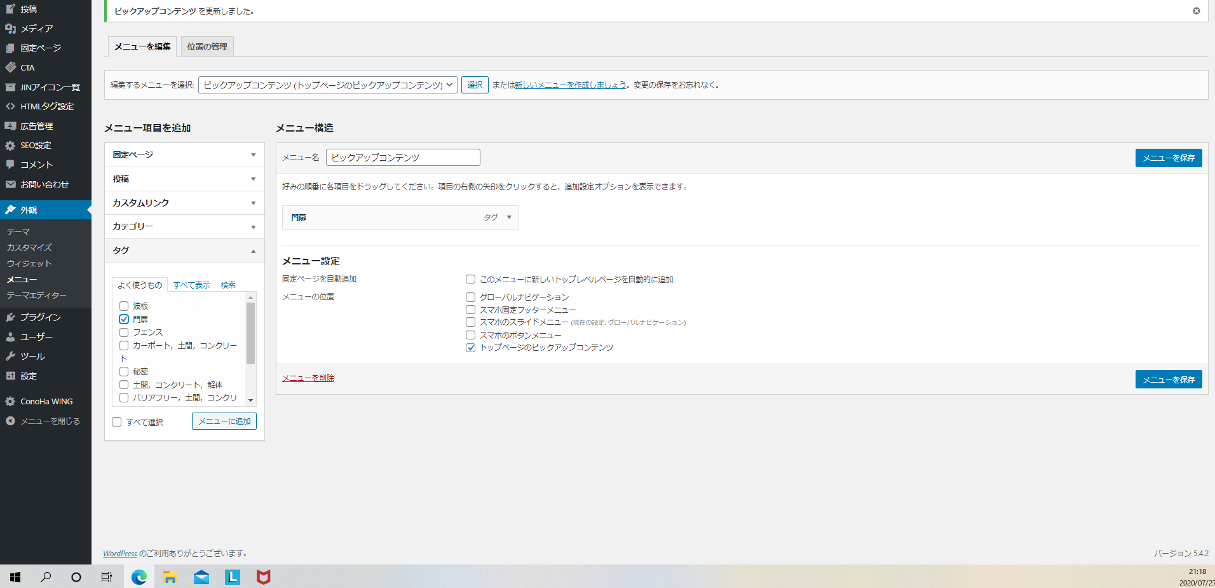Click the taskbar search magnifier icon
This screenshot has width=1215, height=588.
[46, 577]
